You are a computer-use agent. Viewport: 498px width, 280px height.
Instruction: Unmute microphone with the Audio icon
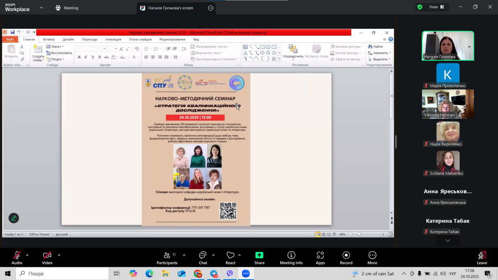17,255
